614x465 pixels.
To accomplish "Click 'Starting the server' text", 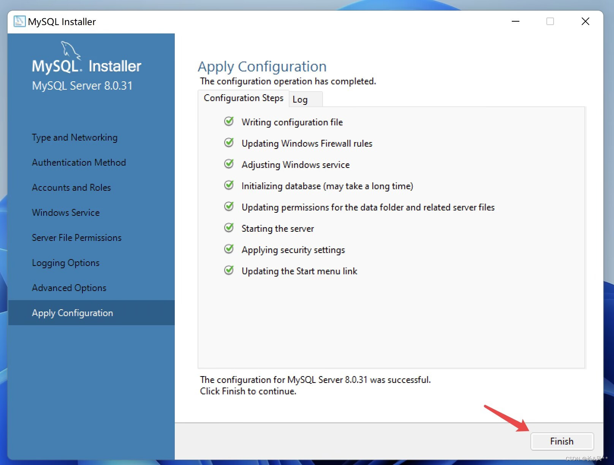I will (278, 229).
